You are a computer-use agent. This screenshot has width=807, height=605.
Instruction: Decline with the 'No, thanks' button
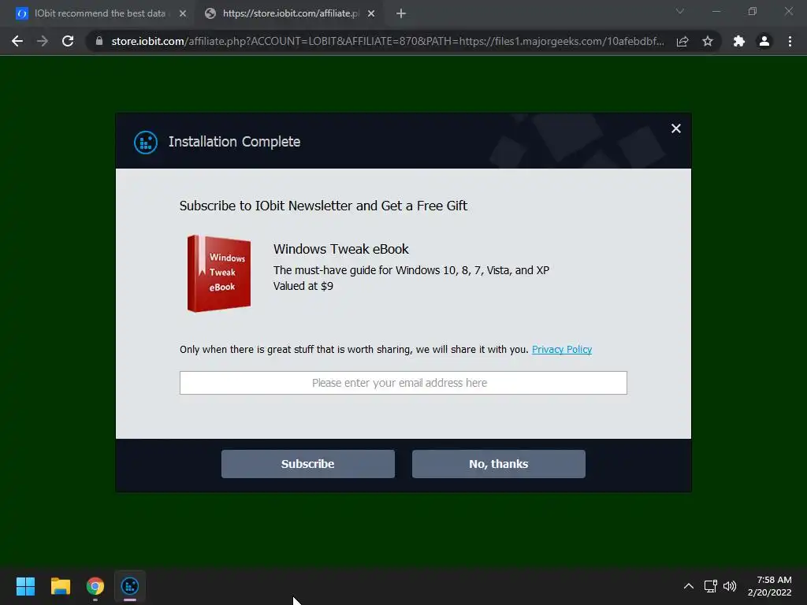click(498, 464)
